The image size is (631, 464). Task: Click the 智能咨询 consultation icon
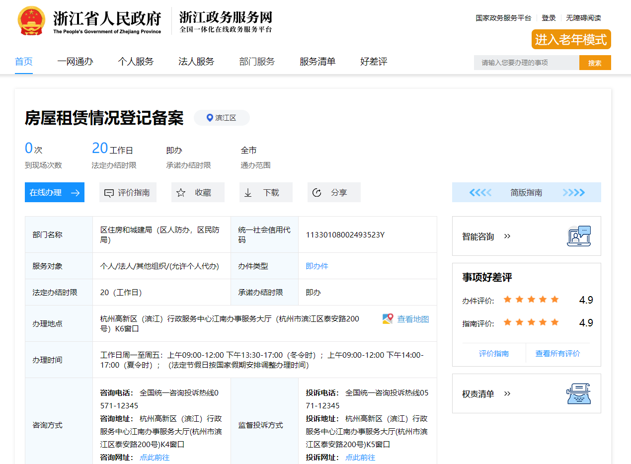tap(579, 236)
